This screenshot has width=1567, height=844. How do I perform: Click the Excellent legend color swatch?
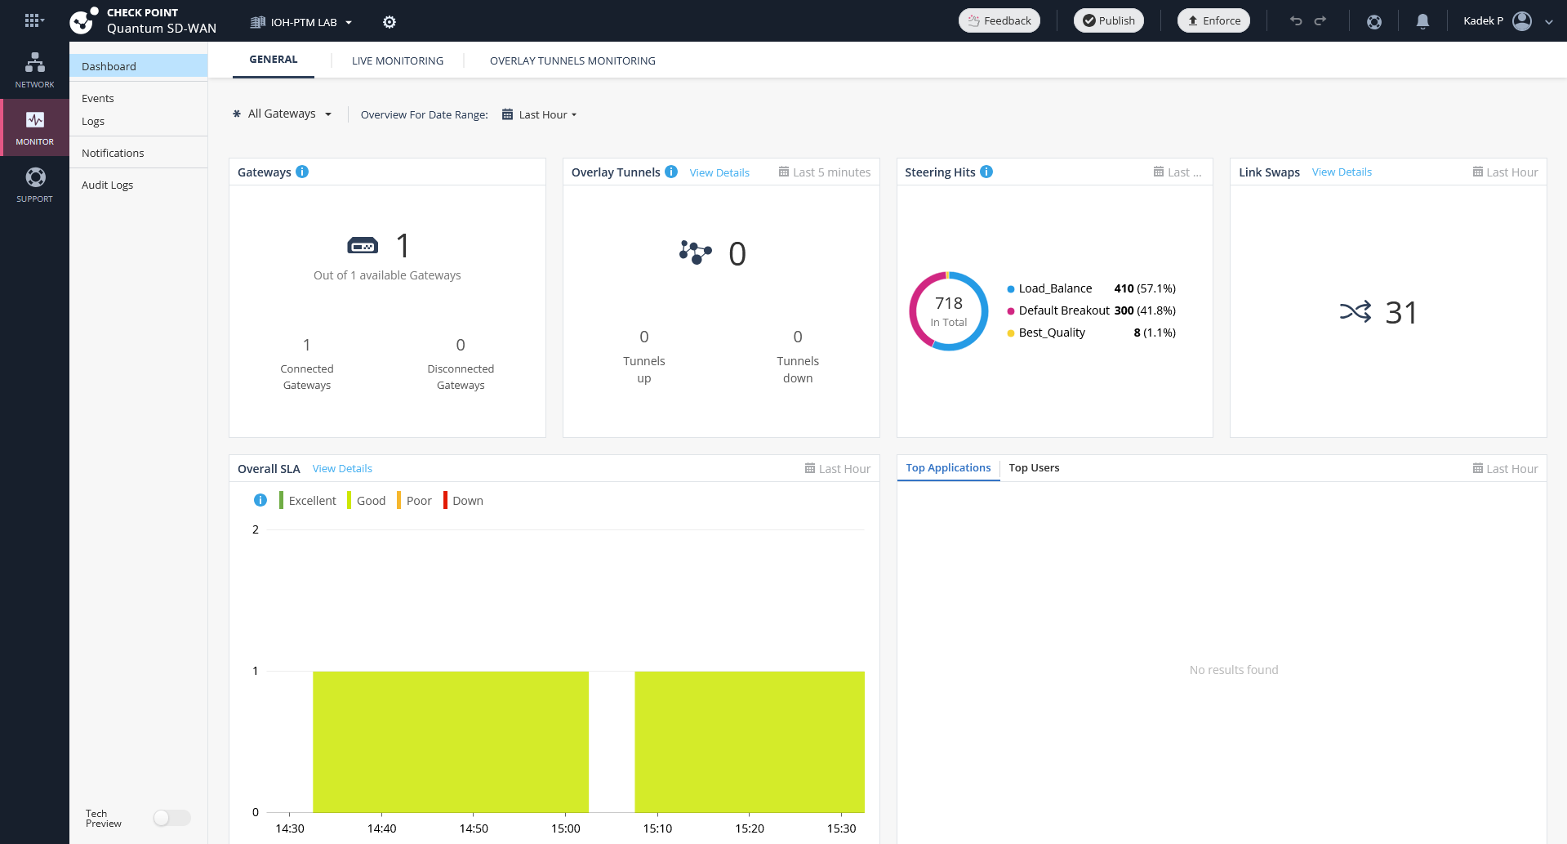pos(281,501)
